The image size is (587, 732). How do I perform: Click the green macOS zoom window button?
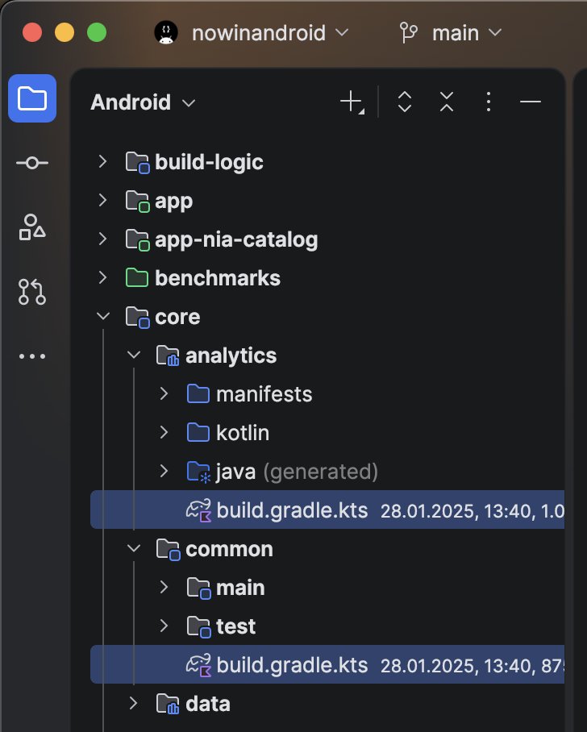pyautogui.click(x=97, y=33)
